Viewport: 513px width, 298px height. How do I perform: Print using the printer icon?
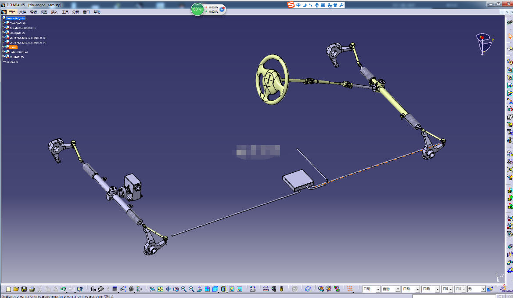(32, 289)
